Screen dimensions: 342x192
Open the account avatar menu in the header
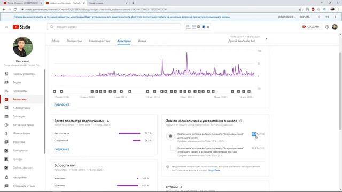(x=335, y=27)
